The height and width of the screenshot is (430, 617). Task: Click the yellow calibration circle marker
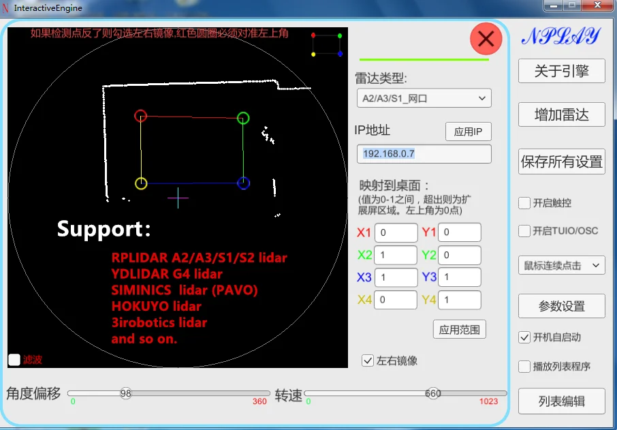pyautogui.click(x=141, y=183)
